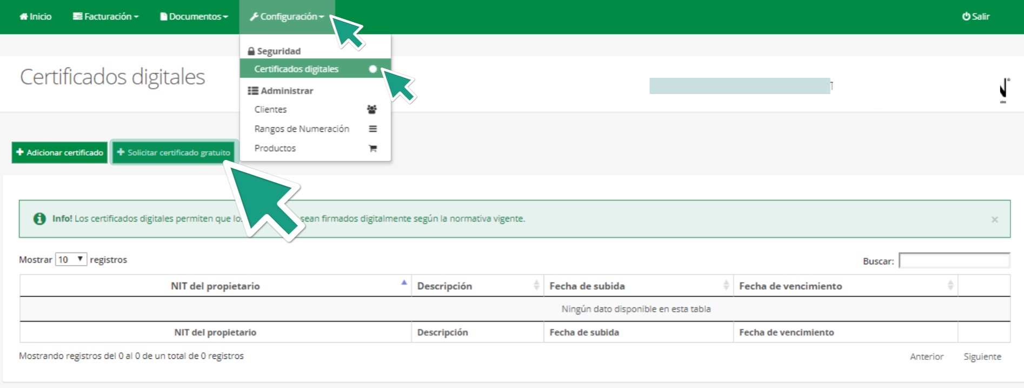Image resolution: width=1024 pixels, height=388 pixels.
Task: Open the Mostrar registros count dropdown
Action: pyautogui.click(x=71, y=259)
